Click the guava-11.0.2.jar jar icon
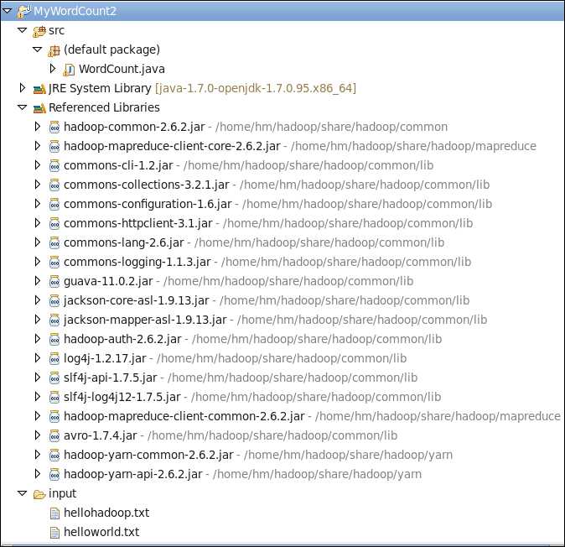The height and width of the screenshot is (547, 565). pos(54,281)
